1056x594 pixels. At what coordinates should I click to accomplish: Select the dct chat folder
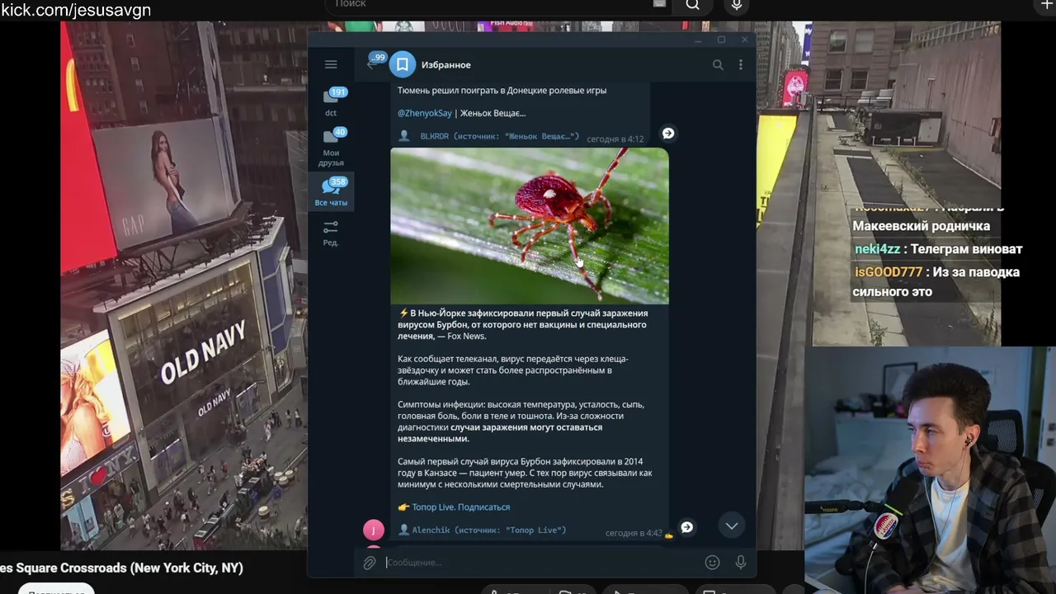[331, 102]
